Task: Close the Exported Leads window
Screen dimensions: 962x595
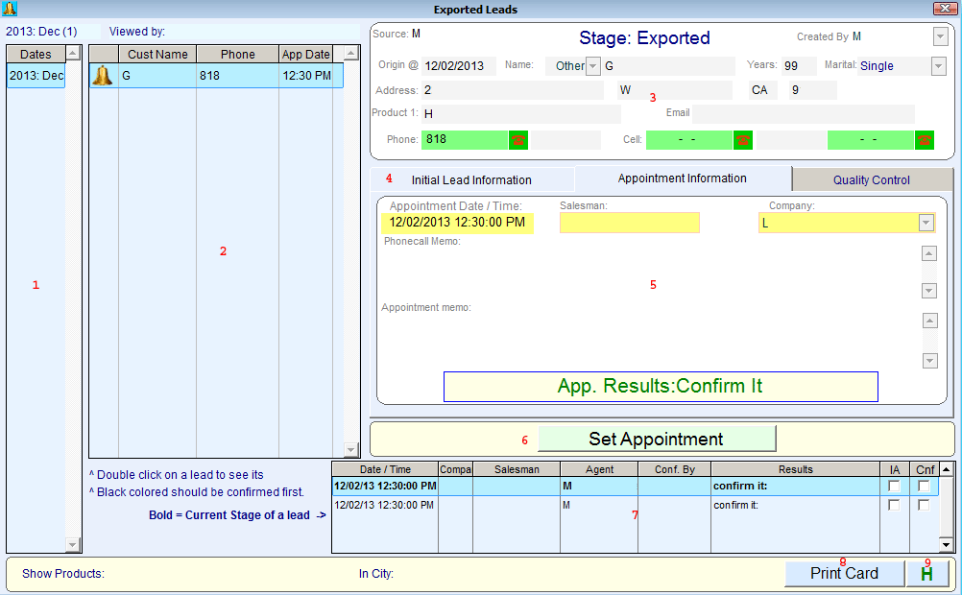Action: (945, 9)
